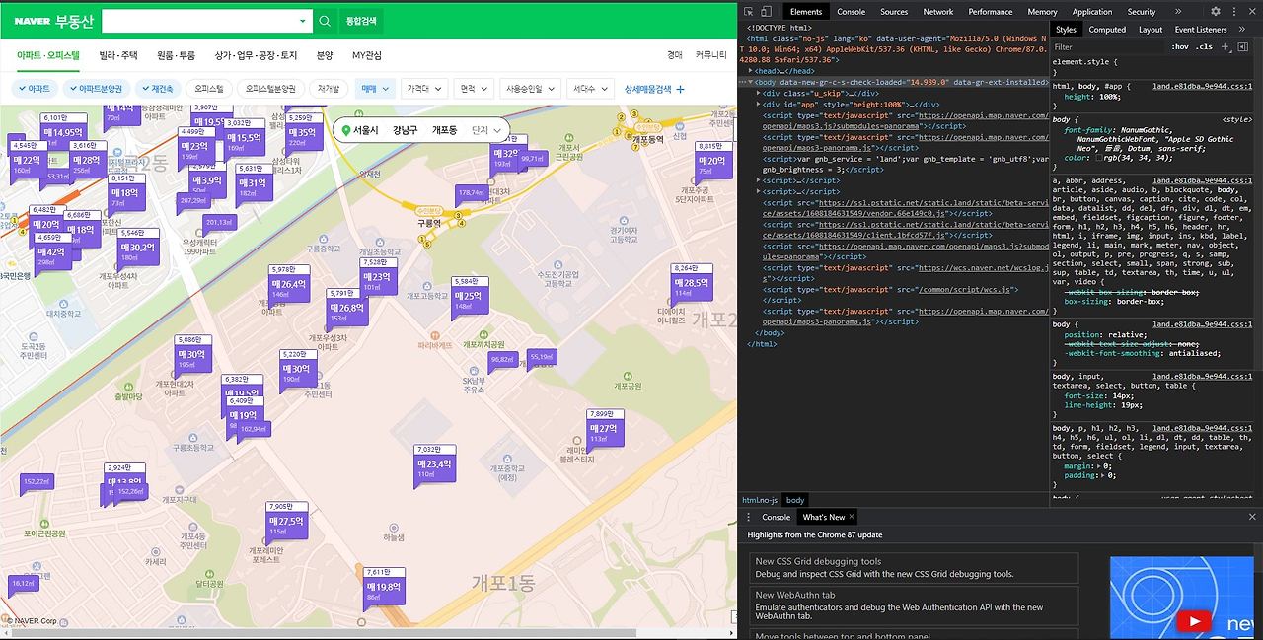Open the search box dropdown arrow
Screen dimensions: 1263x640
[x=303, y=21]
